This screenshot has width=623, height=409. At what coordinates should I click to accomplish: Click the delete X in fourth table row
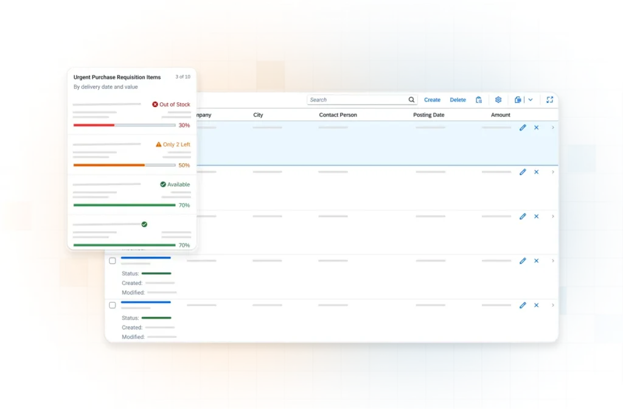tap(537, 260)
